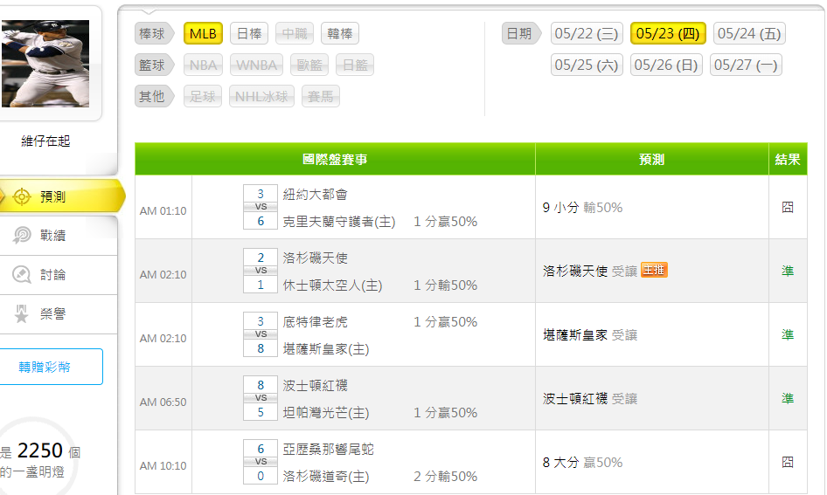Click the AM 10:10 game time
This screenshot has width=827, height=495.
coord(163,465)
